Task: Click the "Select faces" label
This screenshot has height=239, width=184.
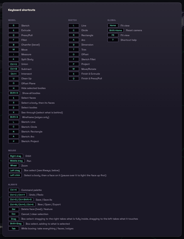Action: (29, 98)
